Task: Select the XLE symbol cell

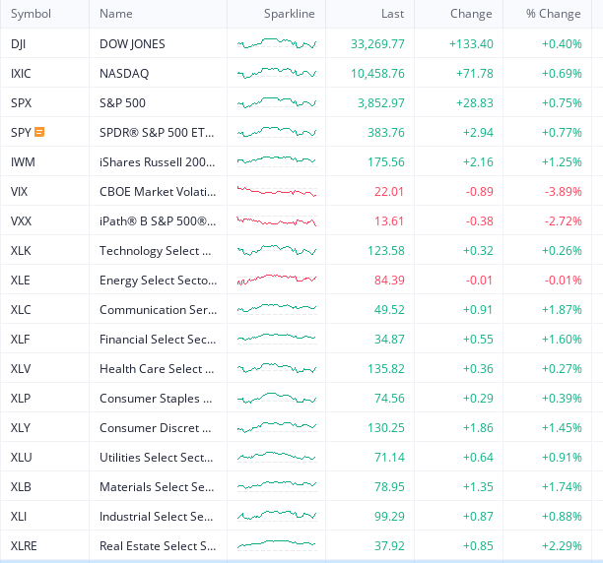Action: [21, 281]
